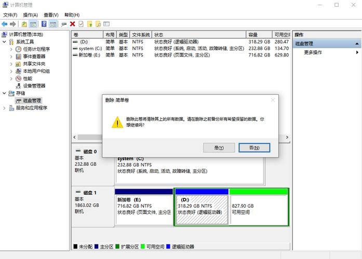Select the system (C:) volume row

click(x=181, y=48)
